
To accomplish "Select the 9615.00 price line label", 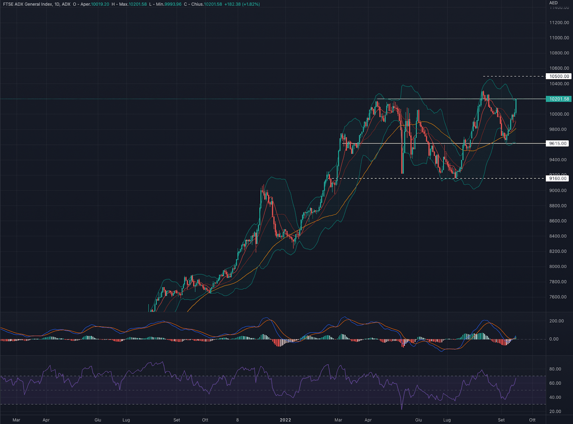I will (557, 143).
